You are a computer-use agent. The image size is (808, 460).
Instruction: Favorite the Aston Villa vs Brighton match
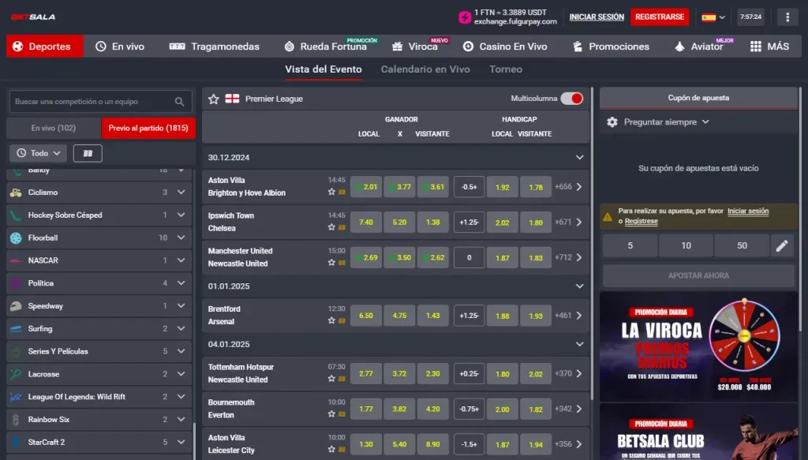tap(332, 192)
